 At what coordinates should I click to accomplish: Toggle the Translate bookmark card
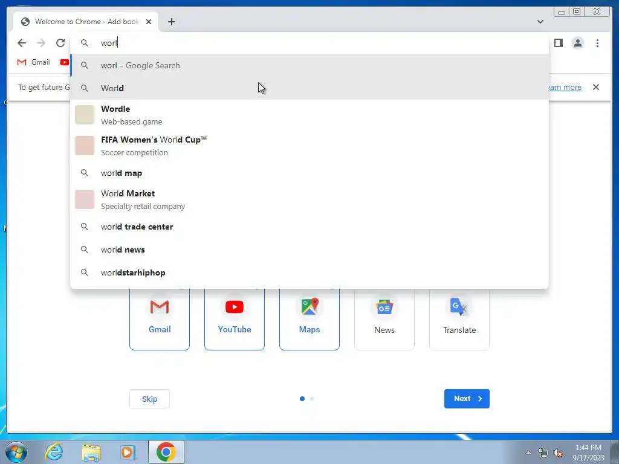(x=459, y=319)
